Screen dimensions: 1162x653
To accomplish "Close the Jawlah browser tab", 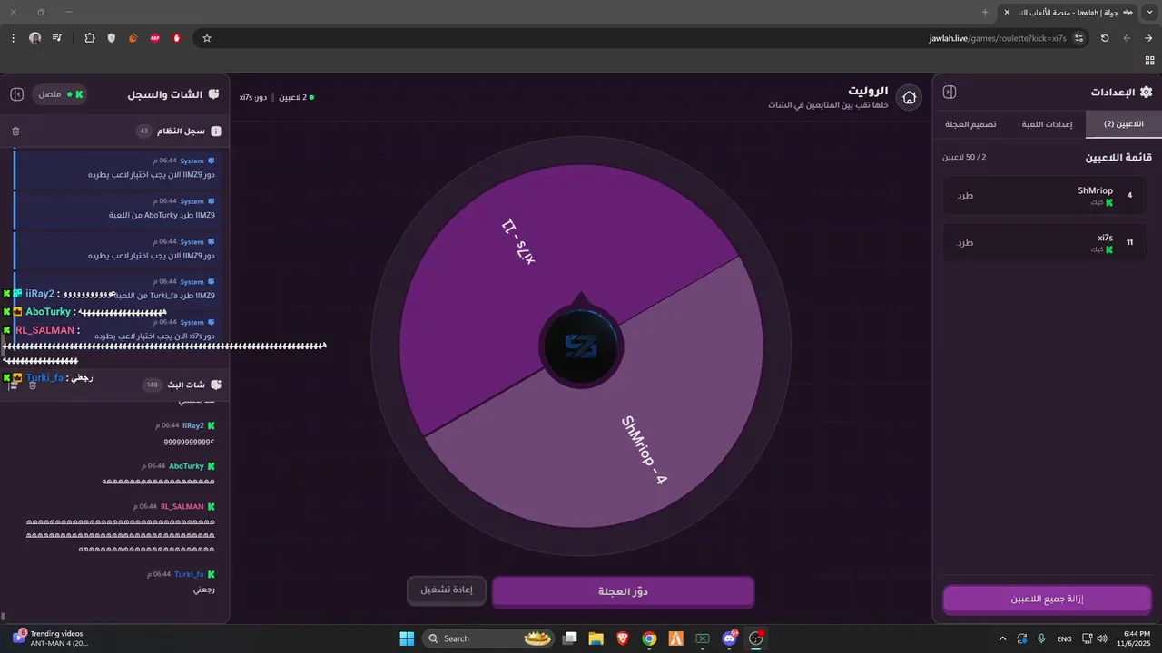I will pos(1006,12).
